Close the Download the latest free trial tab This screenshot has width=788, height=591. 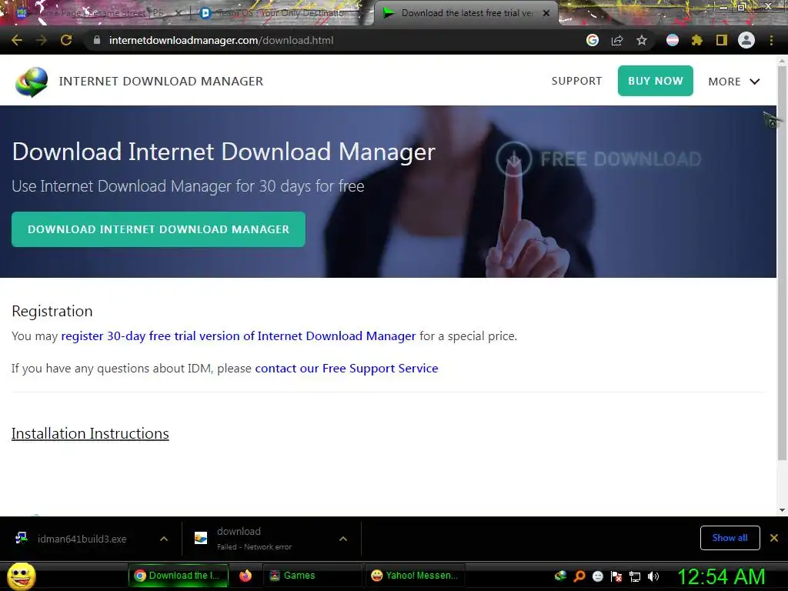546,13
